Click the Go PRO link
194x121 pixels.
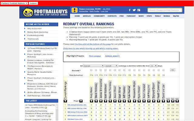click(x=106, y=9)
